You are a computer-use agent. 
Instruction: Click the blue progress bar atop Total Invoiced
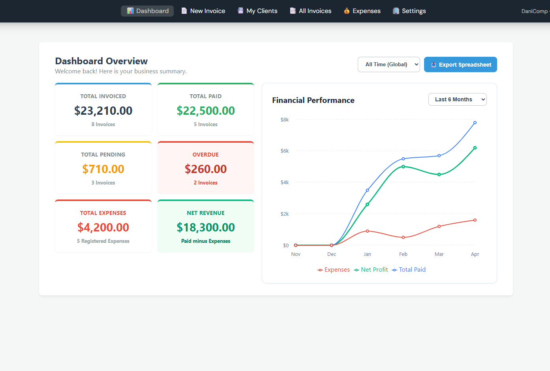pyautogui.click(x=103, y=83)
